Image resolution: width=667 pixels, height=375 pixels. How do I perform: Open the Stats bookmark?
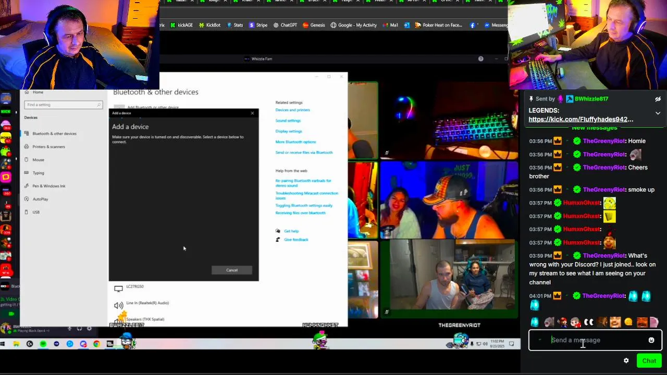coord(234,25)
